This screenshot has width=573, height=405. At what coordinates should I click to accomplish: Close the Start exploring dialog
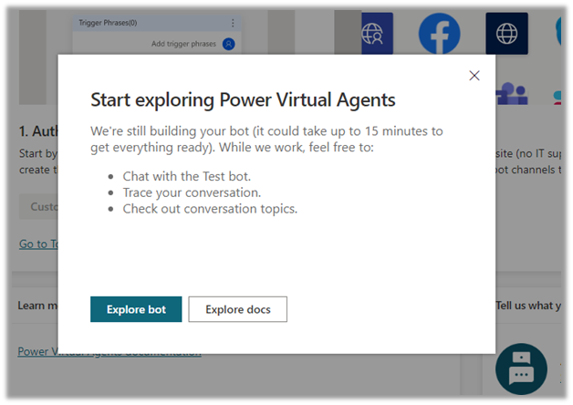[474, 76]
